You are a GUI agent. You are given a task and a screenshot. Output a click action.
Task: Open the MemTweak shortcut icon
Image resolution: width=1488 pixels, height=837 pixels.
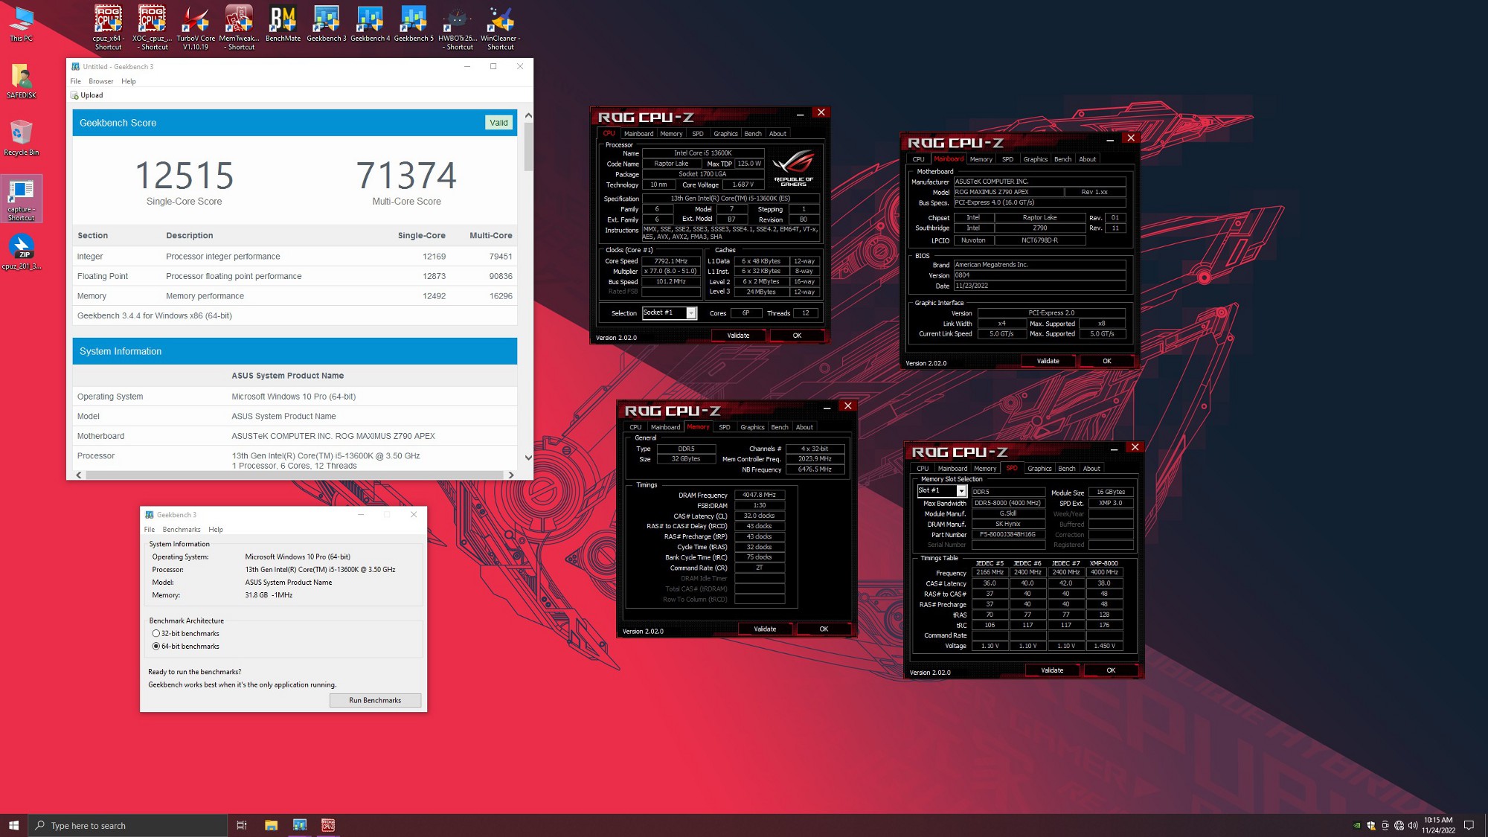pos(239,27)
